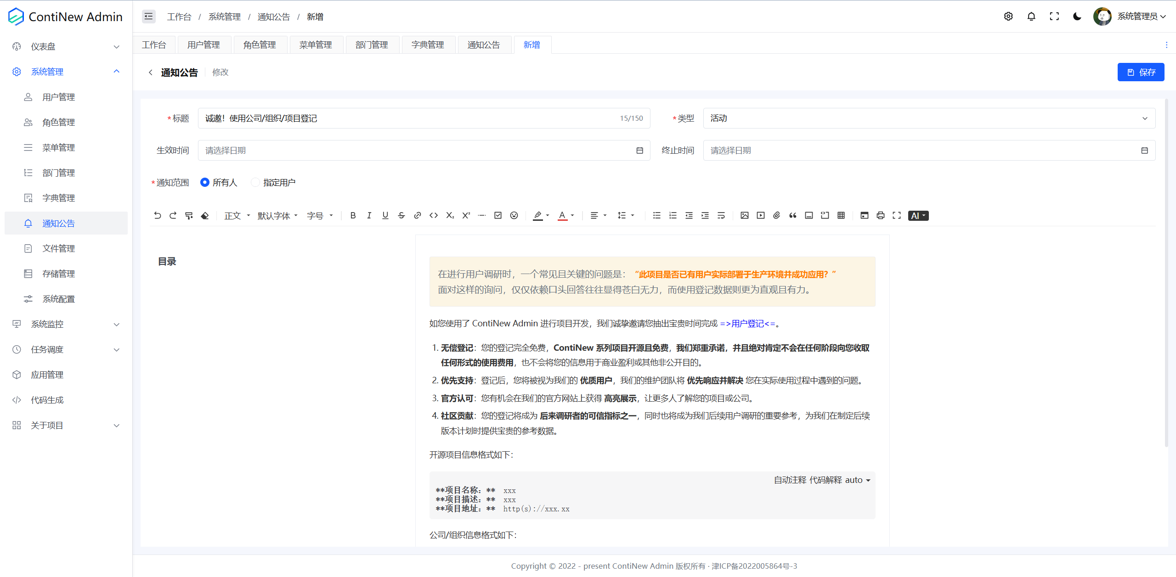
Task: Open 存储管理 from the sidebar
Action: coord(59,274)
